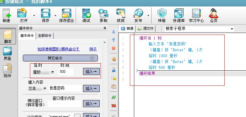
Task: Click the delay time field with 500
Action: coord(66,72)
